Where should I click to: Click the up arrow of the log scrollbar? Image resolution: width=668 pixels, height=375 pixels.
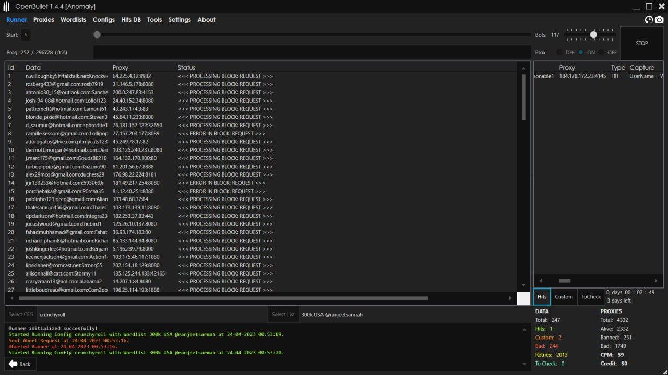tap(524, 329)
